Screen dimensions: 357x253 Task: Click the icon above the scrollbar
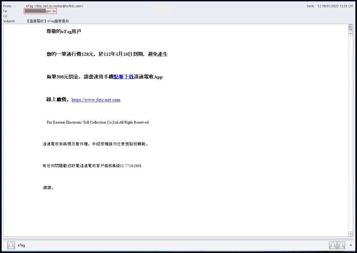pyautogui.click(x=350, y=28)
